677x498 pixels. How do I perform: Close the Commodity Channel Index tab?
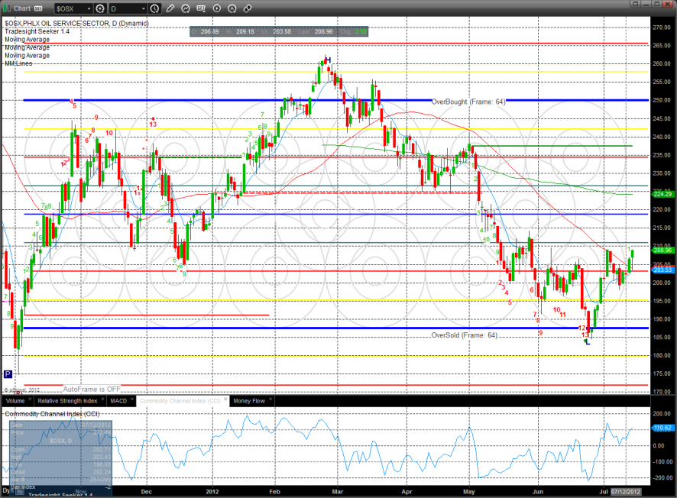[224, 400]
